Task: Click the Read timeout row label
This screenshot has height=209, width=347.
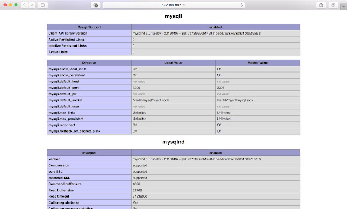Action: coord(59,196)
